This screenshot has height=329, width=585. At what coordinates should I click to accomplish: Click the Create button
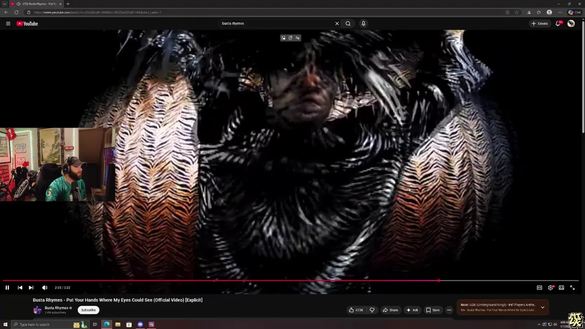[x=539, y=23]
